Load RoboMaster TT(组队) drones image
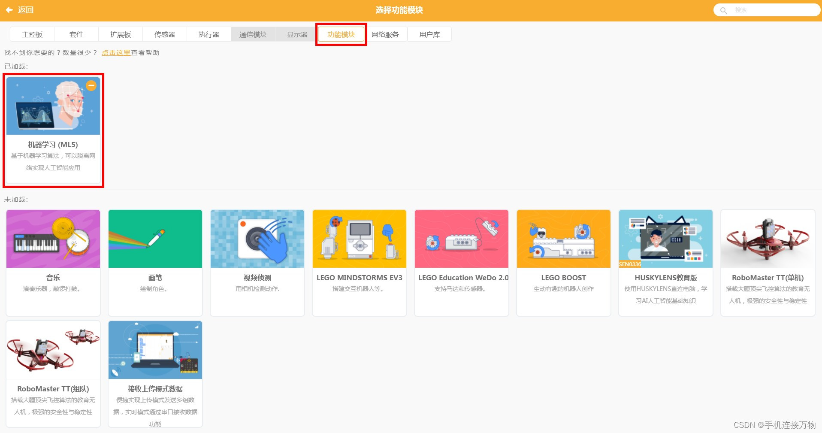This screenshot has height=433, width=822. pos(53,350)
